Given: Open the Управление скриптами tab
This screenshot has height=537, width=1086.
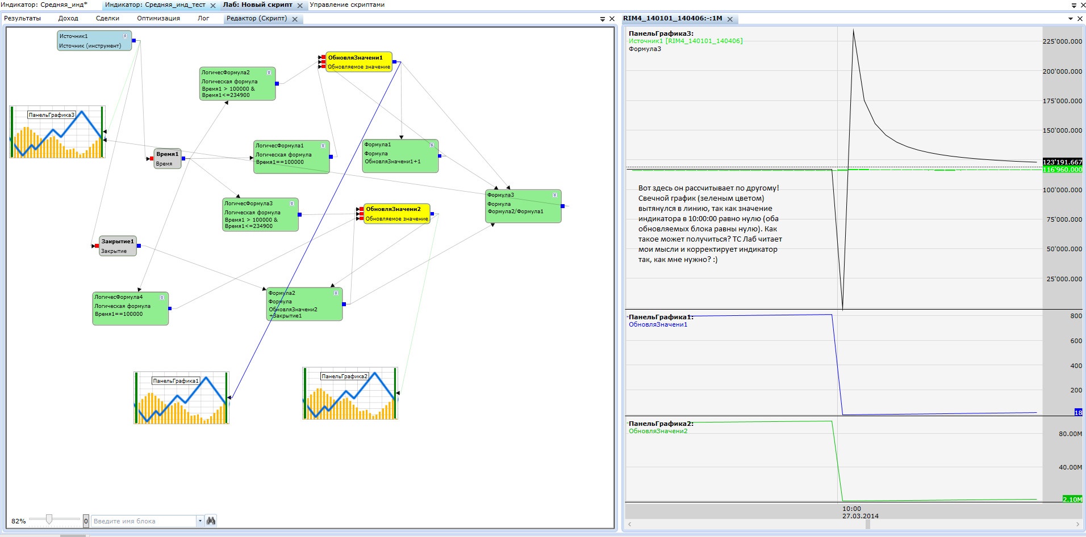Looking at the screenshot, I should tap(347, 5).
